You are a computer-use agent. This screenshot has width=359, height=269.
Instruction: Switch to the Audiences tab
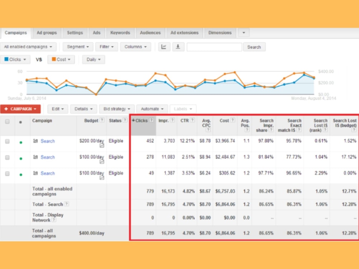pyautogui.click(x=150, y=33)
